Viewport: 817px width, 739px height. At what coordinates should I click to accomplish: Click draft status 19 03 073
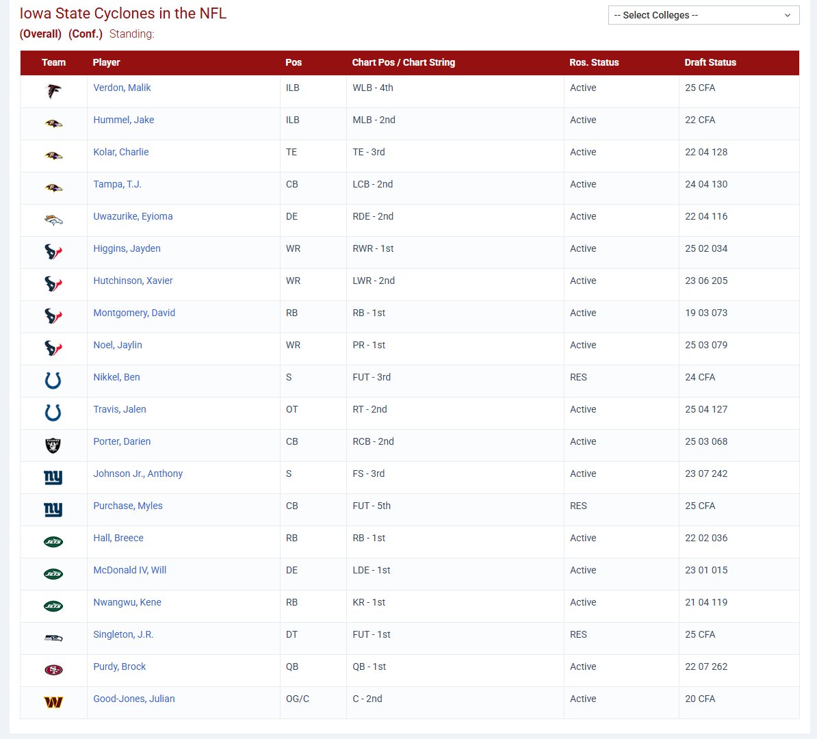[x=706, y=313]
